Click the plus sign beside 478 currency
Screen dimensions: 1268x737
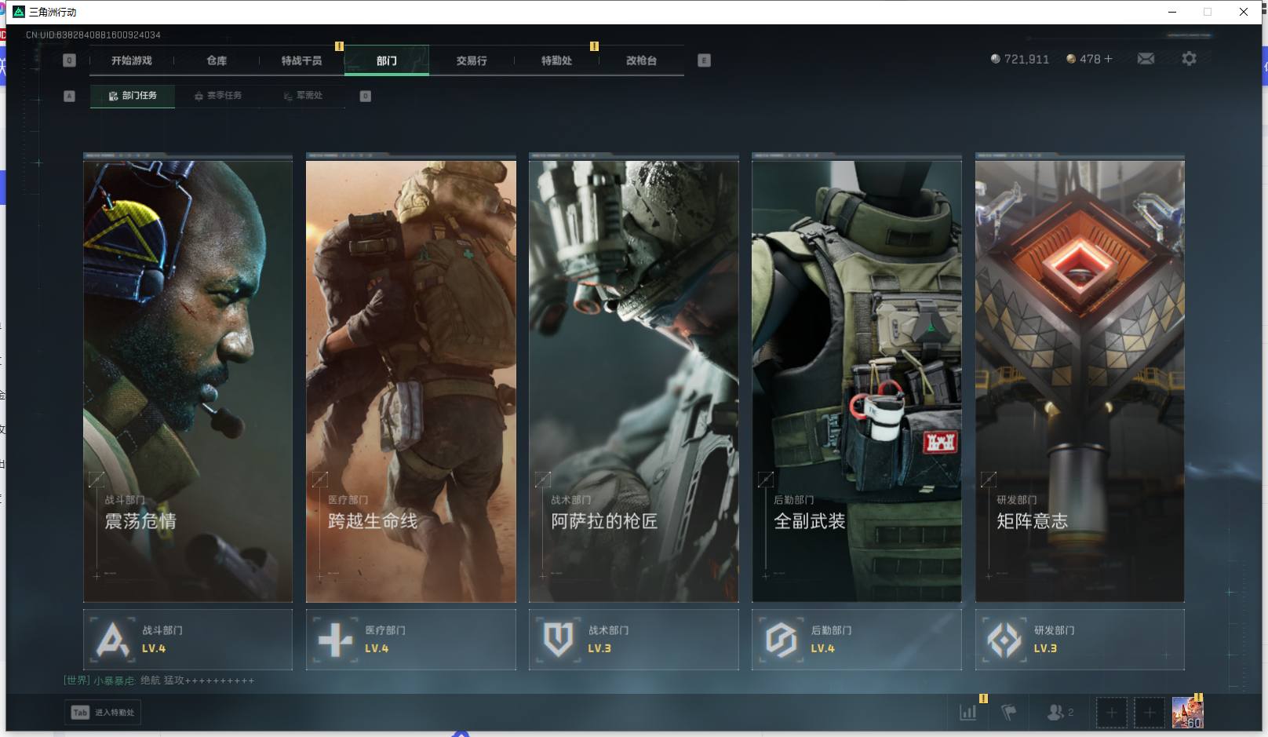coord(1108,59)
